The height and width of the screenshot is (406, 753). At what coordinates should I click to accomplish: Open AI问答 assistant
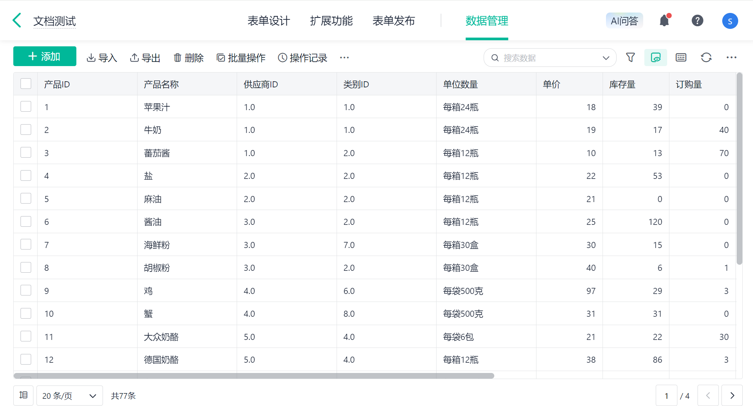point(624,21)
